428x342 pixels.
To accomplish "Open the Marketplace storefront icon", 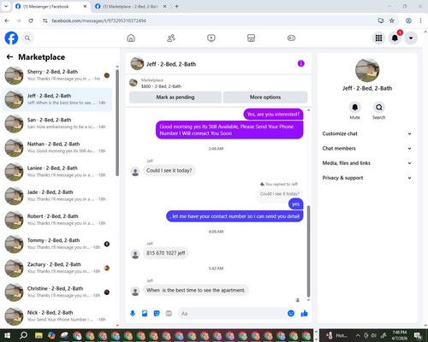I will pyautogui.click(x=251, y=38).
